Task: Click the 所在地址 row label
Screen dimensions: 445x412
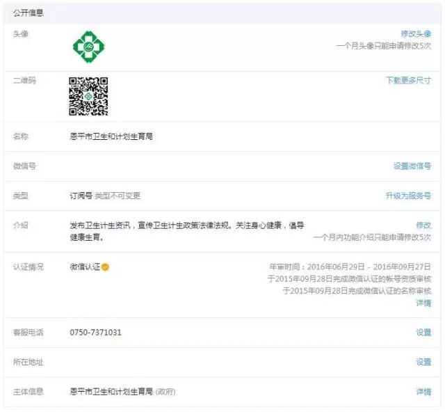Action: tap(29, 362)
